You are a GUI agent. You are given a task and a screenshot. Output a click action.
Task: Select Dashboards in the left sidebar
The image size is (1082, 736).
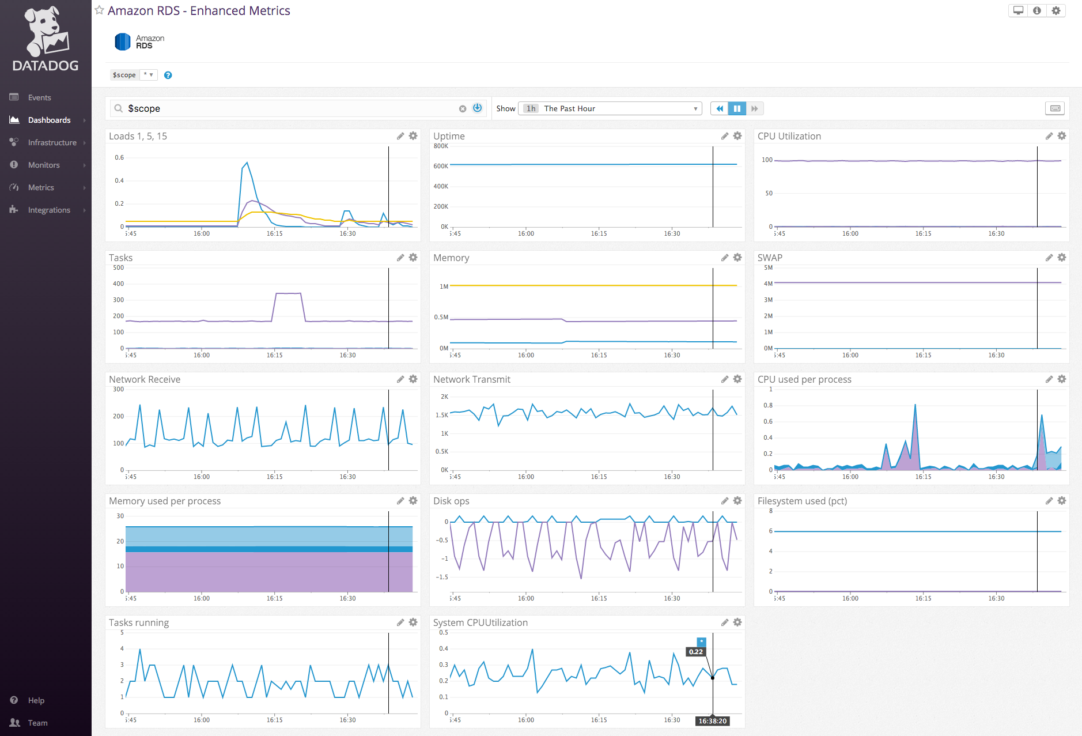tap(48, 120)
